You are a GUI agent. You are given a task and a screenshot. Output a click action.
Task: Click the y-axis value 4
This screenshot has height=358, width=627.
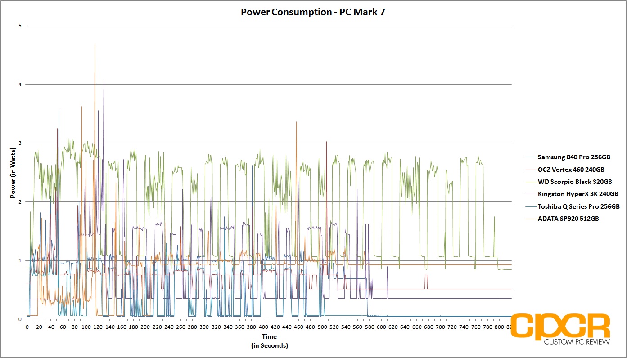pyautogui.click(x=20, y=84)
